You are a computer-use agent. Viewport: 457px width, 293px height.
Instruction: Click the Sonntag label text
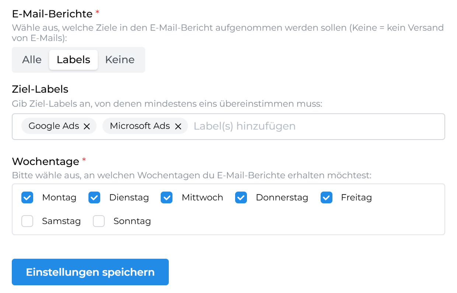pos(132,221)
